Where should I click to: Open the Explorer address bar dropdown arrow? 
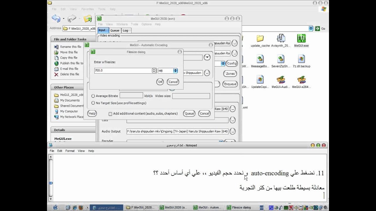tap(311, 28)
